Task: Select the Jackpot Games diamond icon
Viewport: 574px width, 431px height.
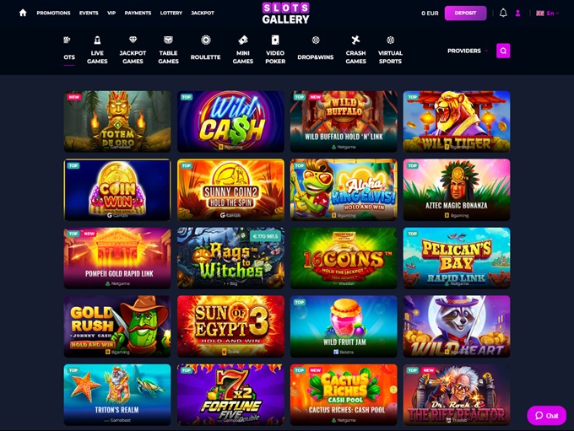Action: tap(133, 40)
